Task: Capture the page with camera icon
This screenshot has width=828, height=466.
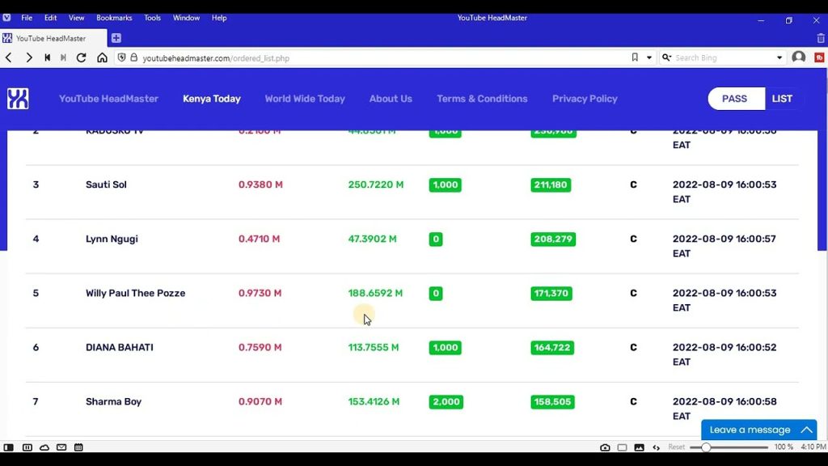Action: (x=605, y=447)
